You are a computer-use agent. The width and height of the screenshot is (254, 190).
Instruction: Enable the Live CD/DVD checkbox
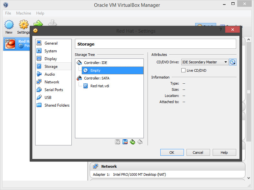point(183,70)
